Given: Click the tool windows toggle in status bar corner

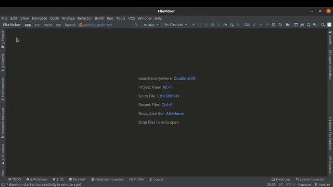Looking at the screenshot, I should click(3, 185).
